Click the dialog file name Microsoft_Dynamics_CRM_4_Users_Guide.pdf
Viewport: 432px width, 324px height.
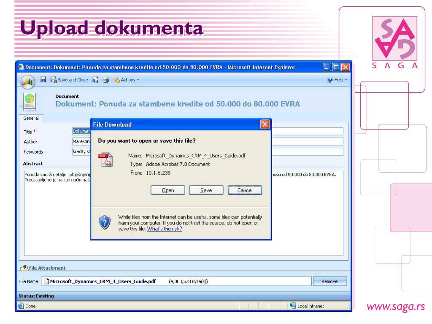tap(196, 156)
